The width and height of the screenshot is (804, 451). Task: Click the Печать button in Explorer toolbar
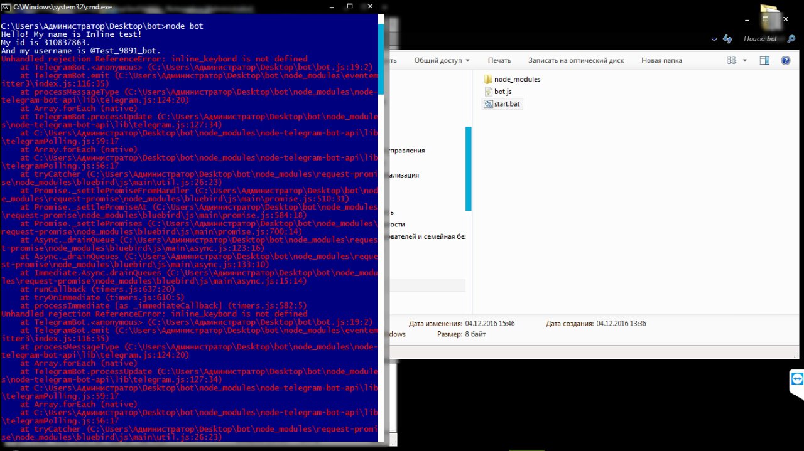[x=499, y=60]
